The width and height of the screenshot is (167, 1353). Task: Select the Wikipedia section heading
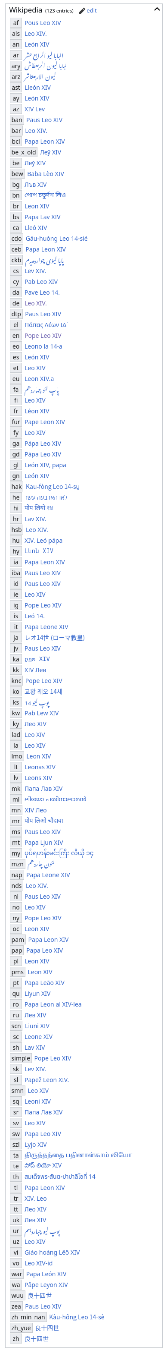point(26,10)
